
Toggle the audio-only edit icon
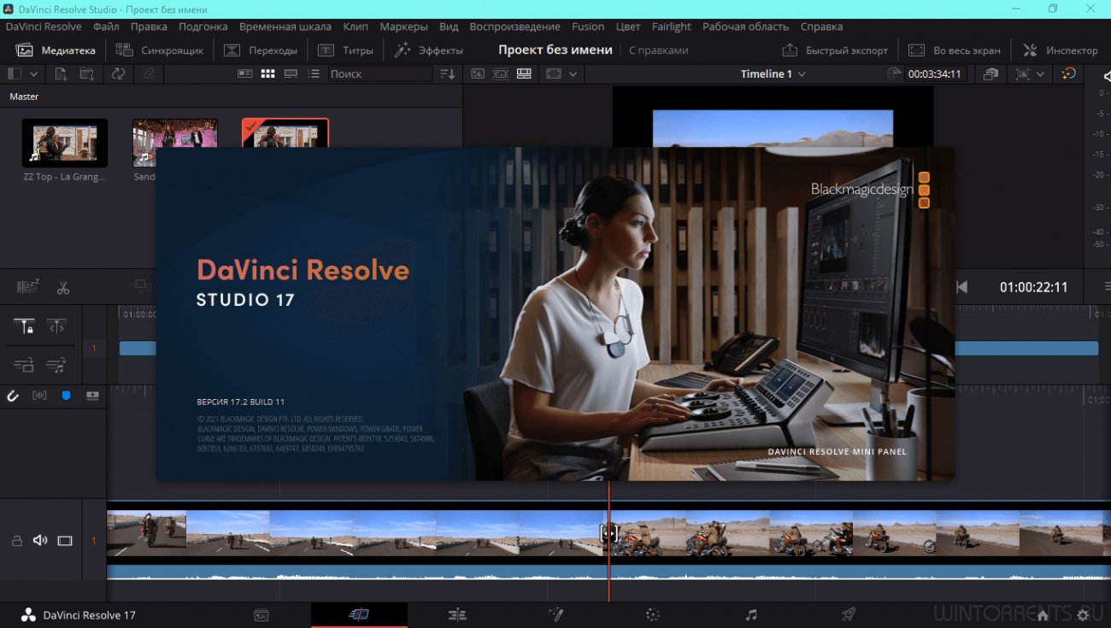56,366
